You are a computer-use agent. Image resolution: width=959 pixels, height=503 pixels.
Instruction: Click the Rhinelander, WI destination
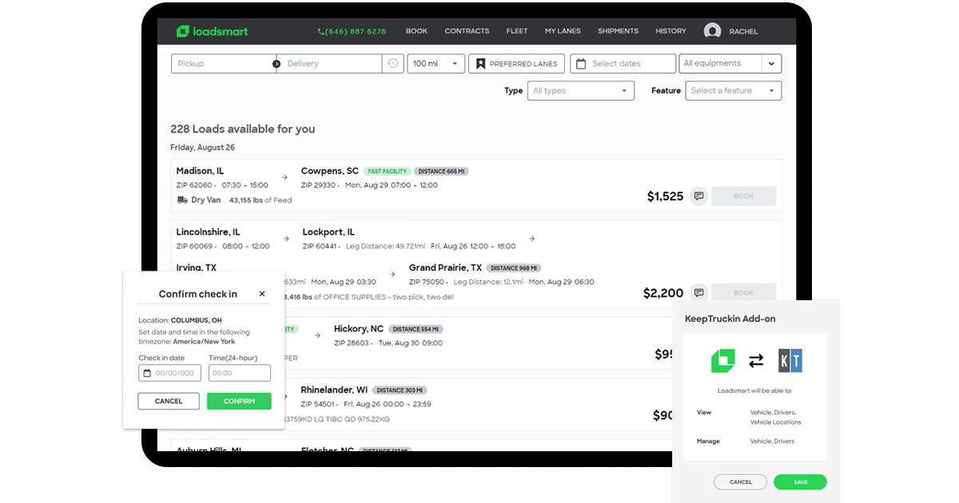(334, 390)
